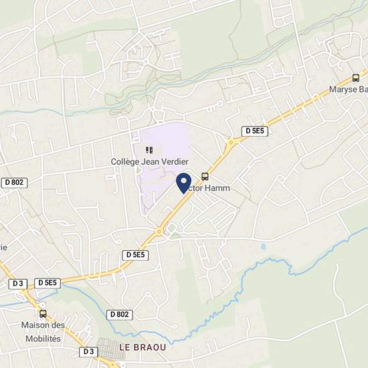Viewport: 368px width, 368px height.
Task: Click the D 5E5 shield near roundabout northeast
Action: pyautogui.click(x=255, y=131)
